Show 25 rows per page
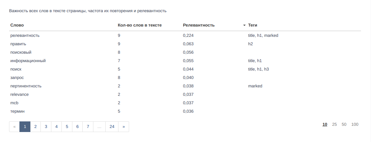 coord(334,125)
